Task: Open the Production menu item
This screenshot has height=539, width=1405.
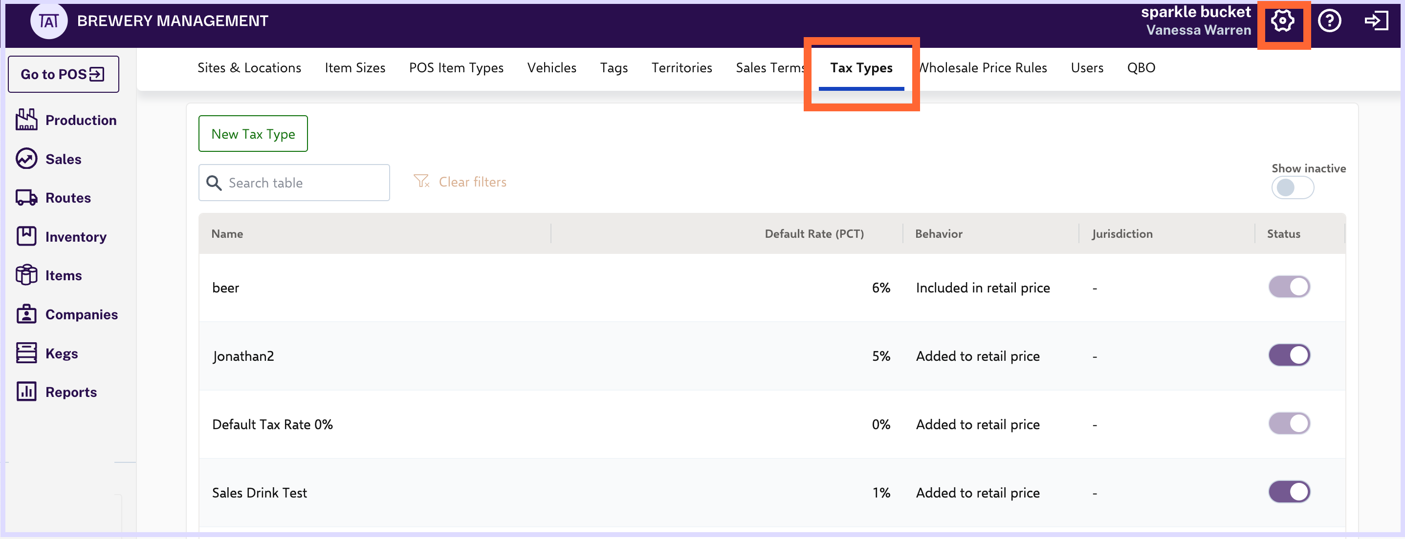Action: coord(81,120)
